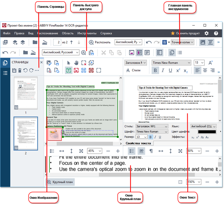Click Close-up window horizontal scrollbar
This screenshot has width=224, height=204.
click(147, 174)
